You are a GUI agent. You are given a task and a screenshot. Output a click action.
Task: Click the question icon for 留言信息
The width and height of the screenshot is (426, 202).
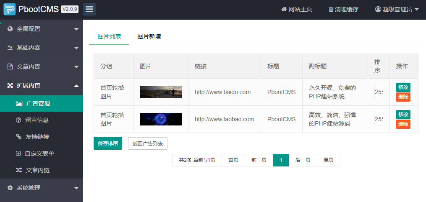[18, 120]
